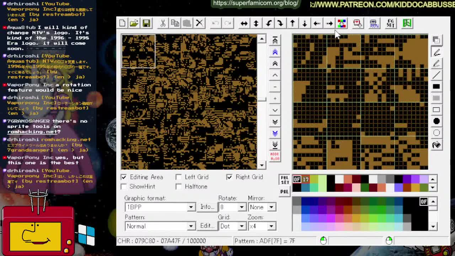Image resolution: width=455 pixels, height=256 pixels.
Task: Enable the ShowHint checkbox
Action: tap(123, 187)
